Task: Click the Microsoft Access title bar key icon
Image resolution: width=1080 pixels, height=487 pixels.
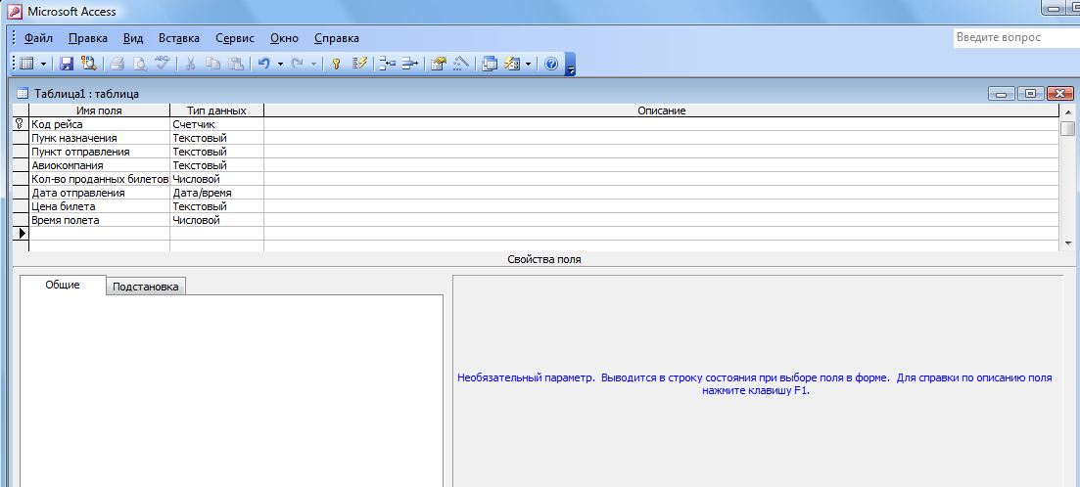Action: coord(13,12)
